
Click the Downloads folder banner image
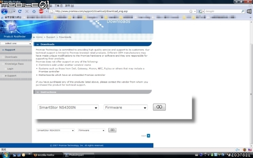click(12, 27)
